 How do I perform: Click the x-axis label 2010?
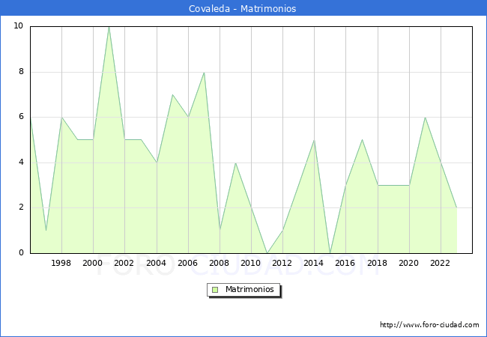pyautogui.click(x=251, y=263)
